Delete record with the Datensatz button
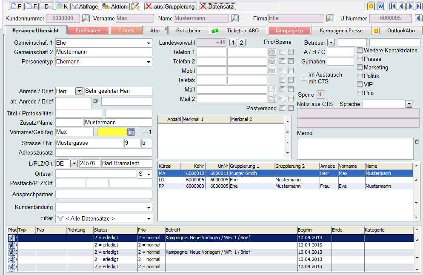The image size is (423, 275). click(x=217, y=6)
